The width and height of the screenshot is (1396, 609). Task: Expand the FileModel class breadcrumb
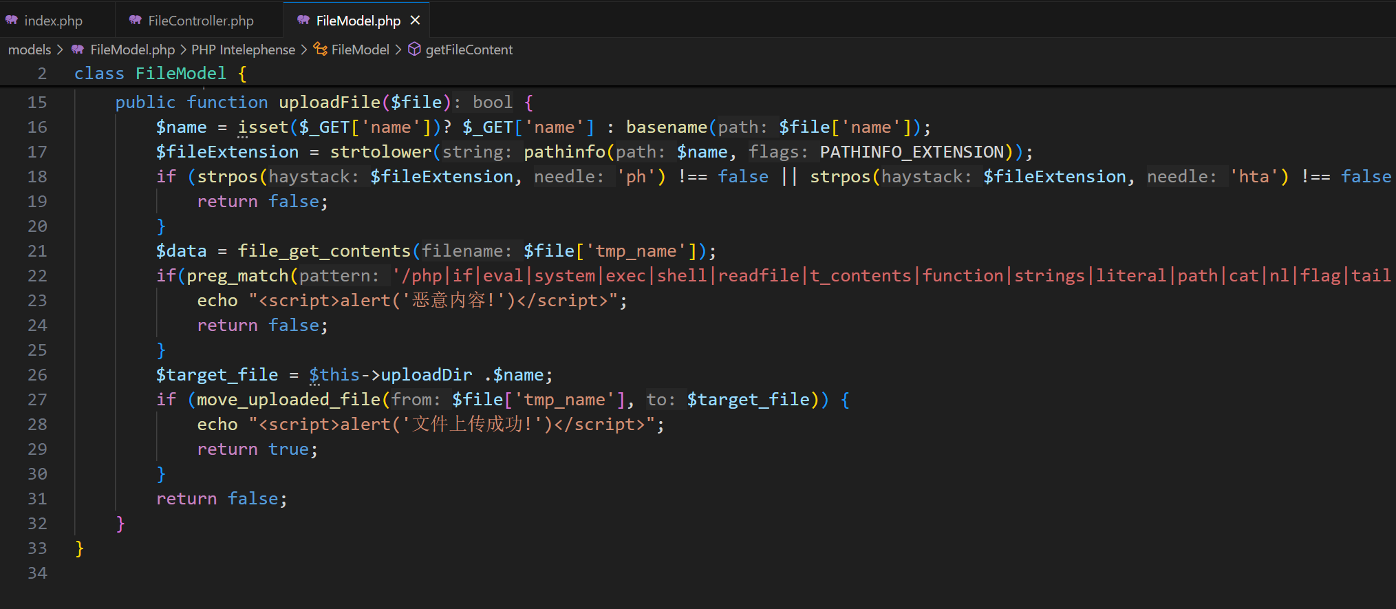coord(360,50)
